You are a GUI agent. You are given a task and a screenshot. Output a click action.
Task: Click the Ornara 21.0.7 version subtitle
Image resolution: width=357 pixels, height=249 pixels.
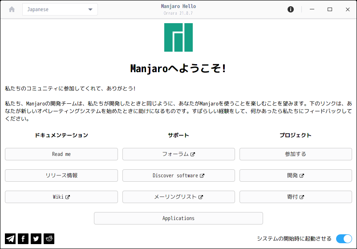click(x=178, y=13)
